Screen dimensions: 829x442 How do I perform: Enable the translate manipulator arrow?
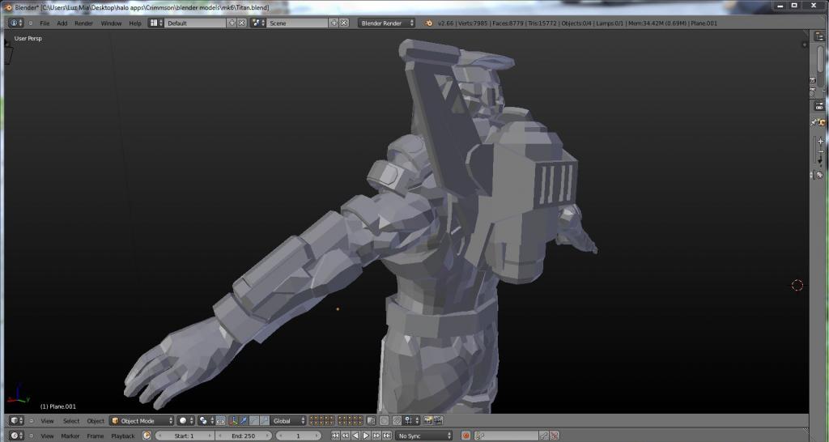tap(244, 421)
